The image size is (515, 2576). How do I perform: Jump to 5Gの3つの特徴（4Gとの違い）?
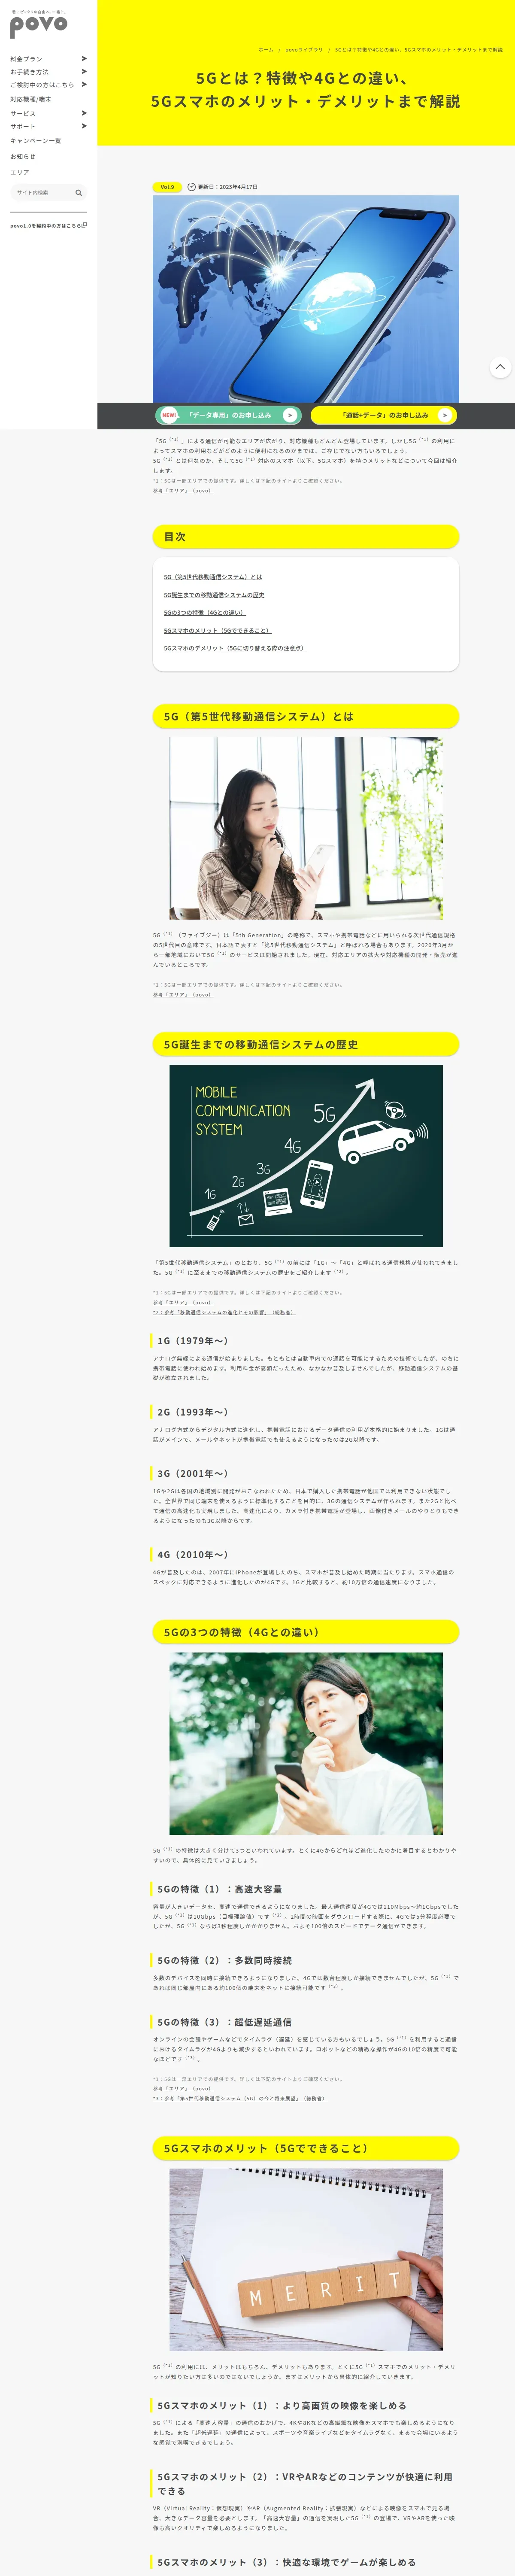205,613
